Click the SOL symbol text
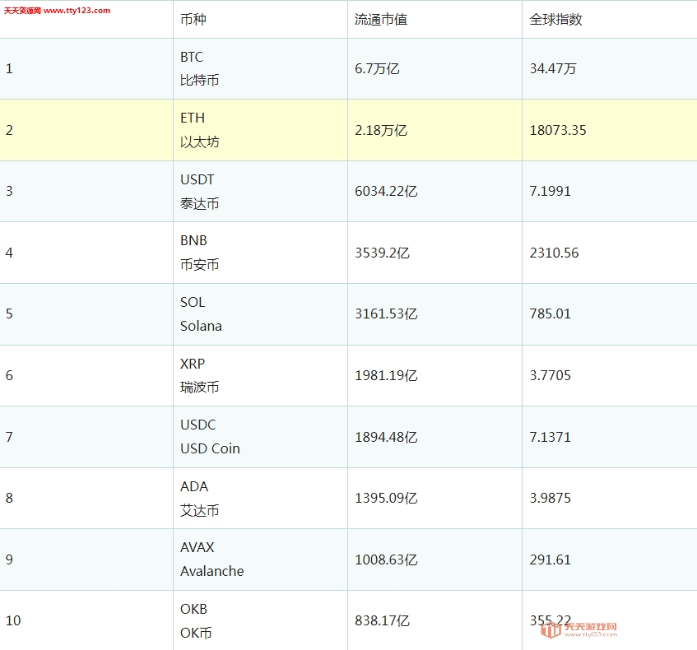 tap(193, 302)
